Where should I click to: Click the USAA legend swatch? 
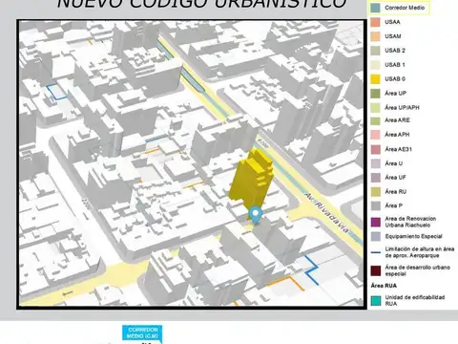(376, 22)
